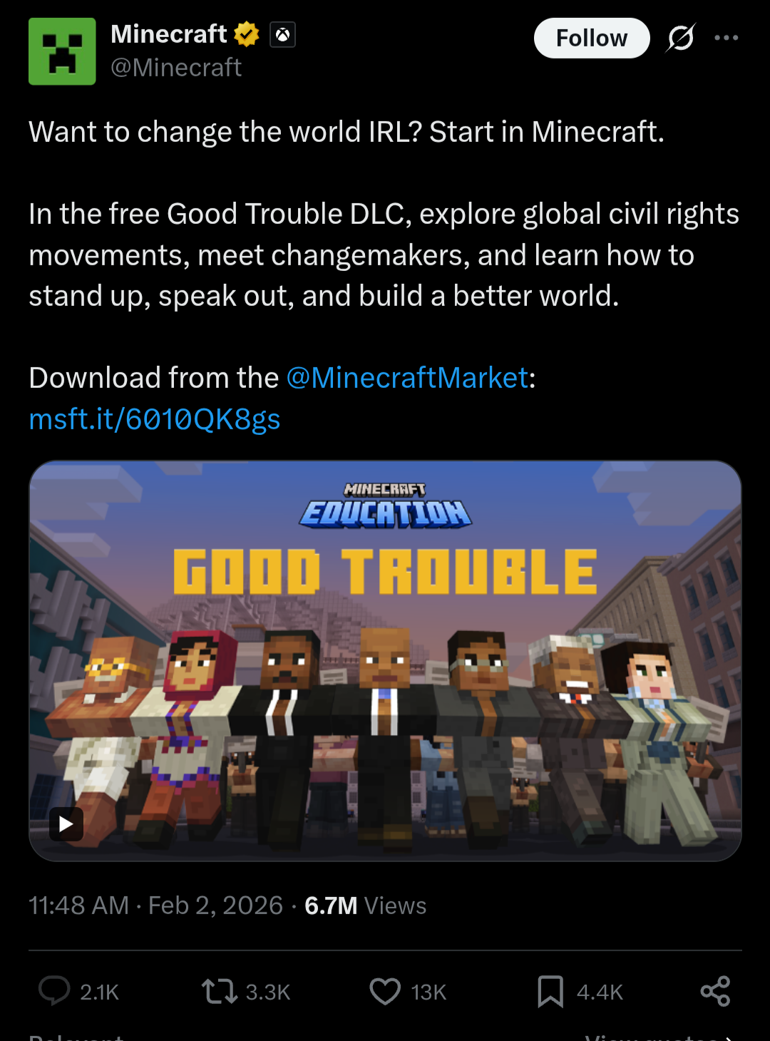Open the Grok slashed-circle icon

click(x=680, y=38)
